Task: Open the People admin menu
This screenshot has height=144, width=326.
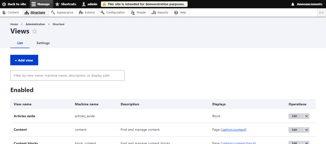Action: pyautogui.click(x=139, y=12)
